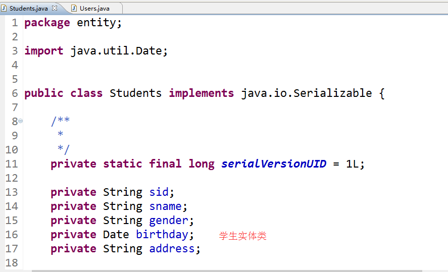Click the Java file icon on Students.java tab
The height and width of the screenshot is (272, 448).
pyautogui.click(x=5, y=8)
